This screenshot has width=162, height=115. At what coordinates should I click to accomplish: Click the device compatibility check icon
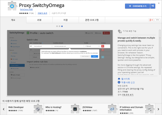click(120, 31)
